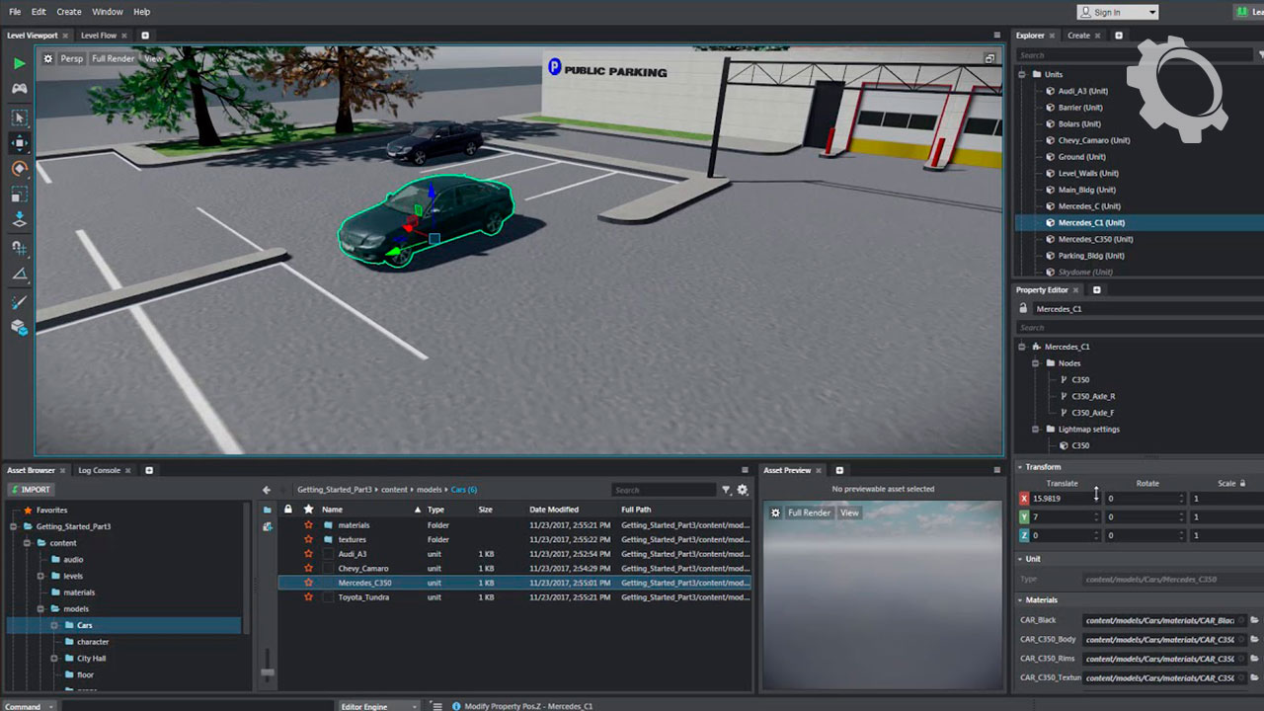This screenshot has height=711, width=1264.
Task: Open the Editor Engine dropdown
Action: (379, 706)
